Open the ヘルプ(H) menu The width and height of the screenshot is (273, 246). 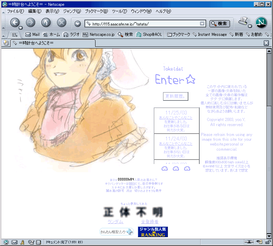coord(163,11)
